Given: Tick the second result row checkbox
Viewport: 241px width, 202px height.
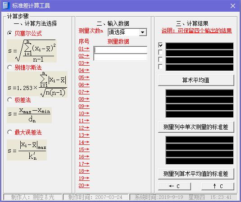Looking at the screenshot, I should (x=160, y=52).
